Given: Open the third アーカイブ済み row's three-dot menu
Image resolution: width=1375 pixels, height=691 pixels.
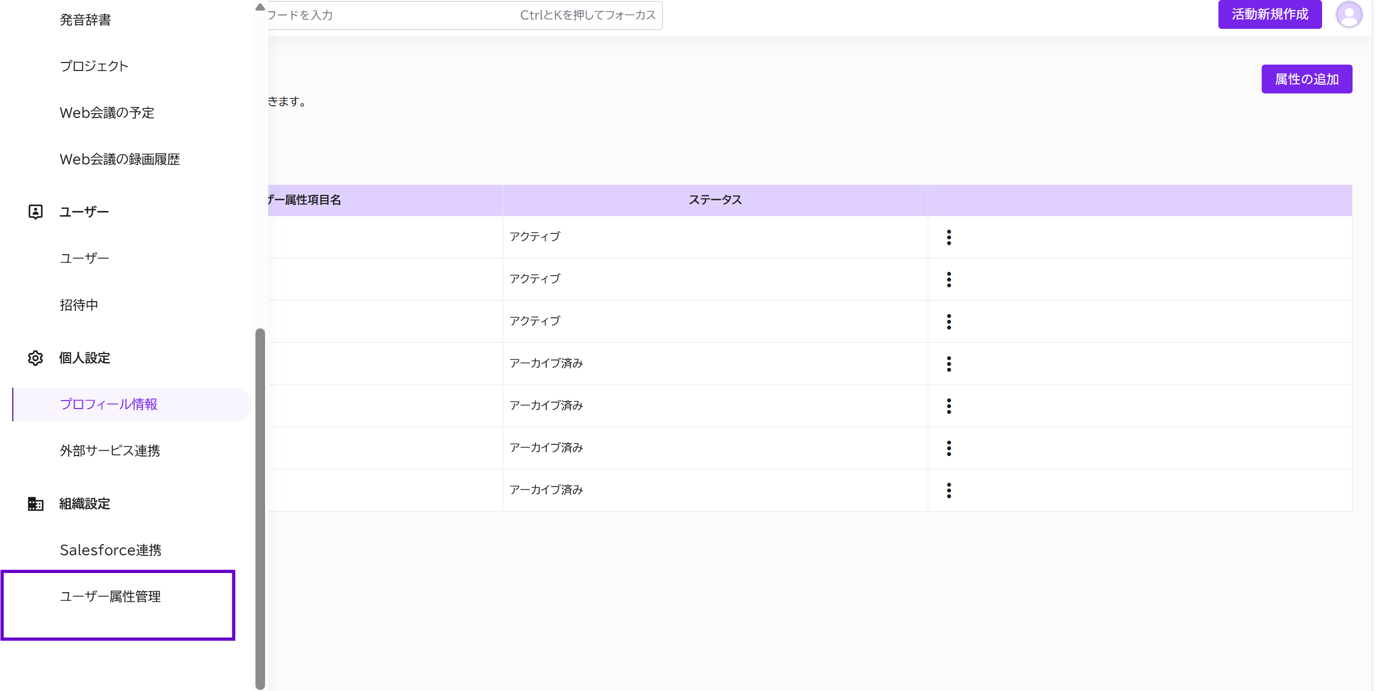Looking at the screenshot, I should click(949, 448).
